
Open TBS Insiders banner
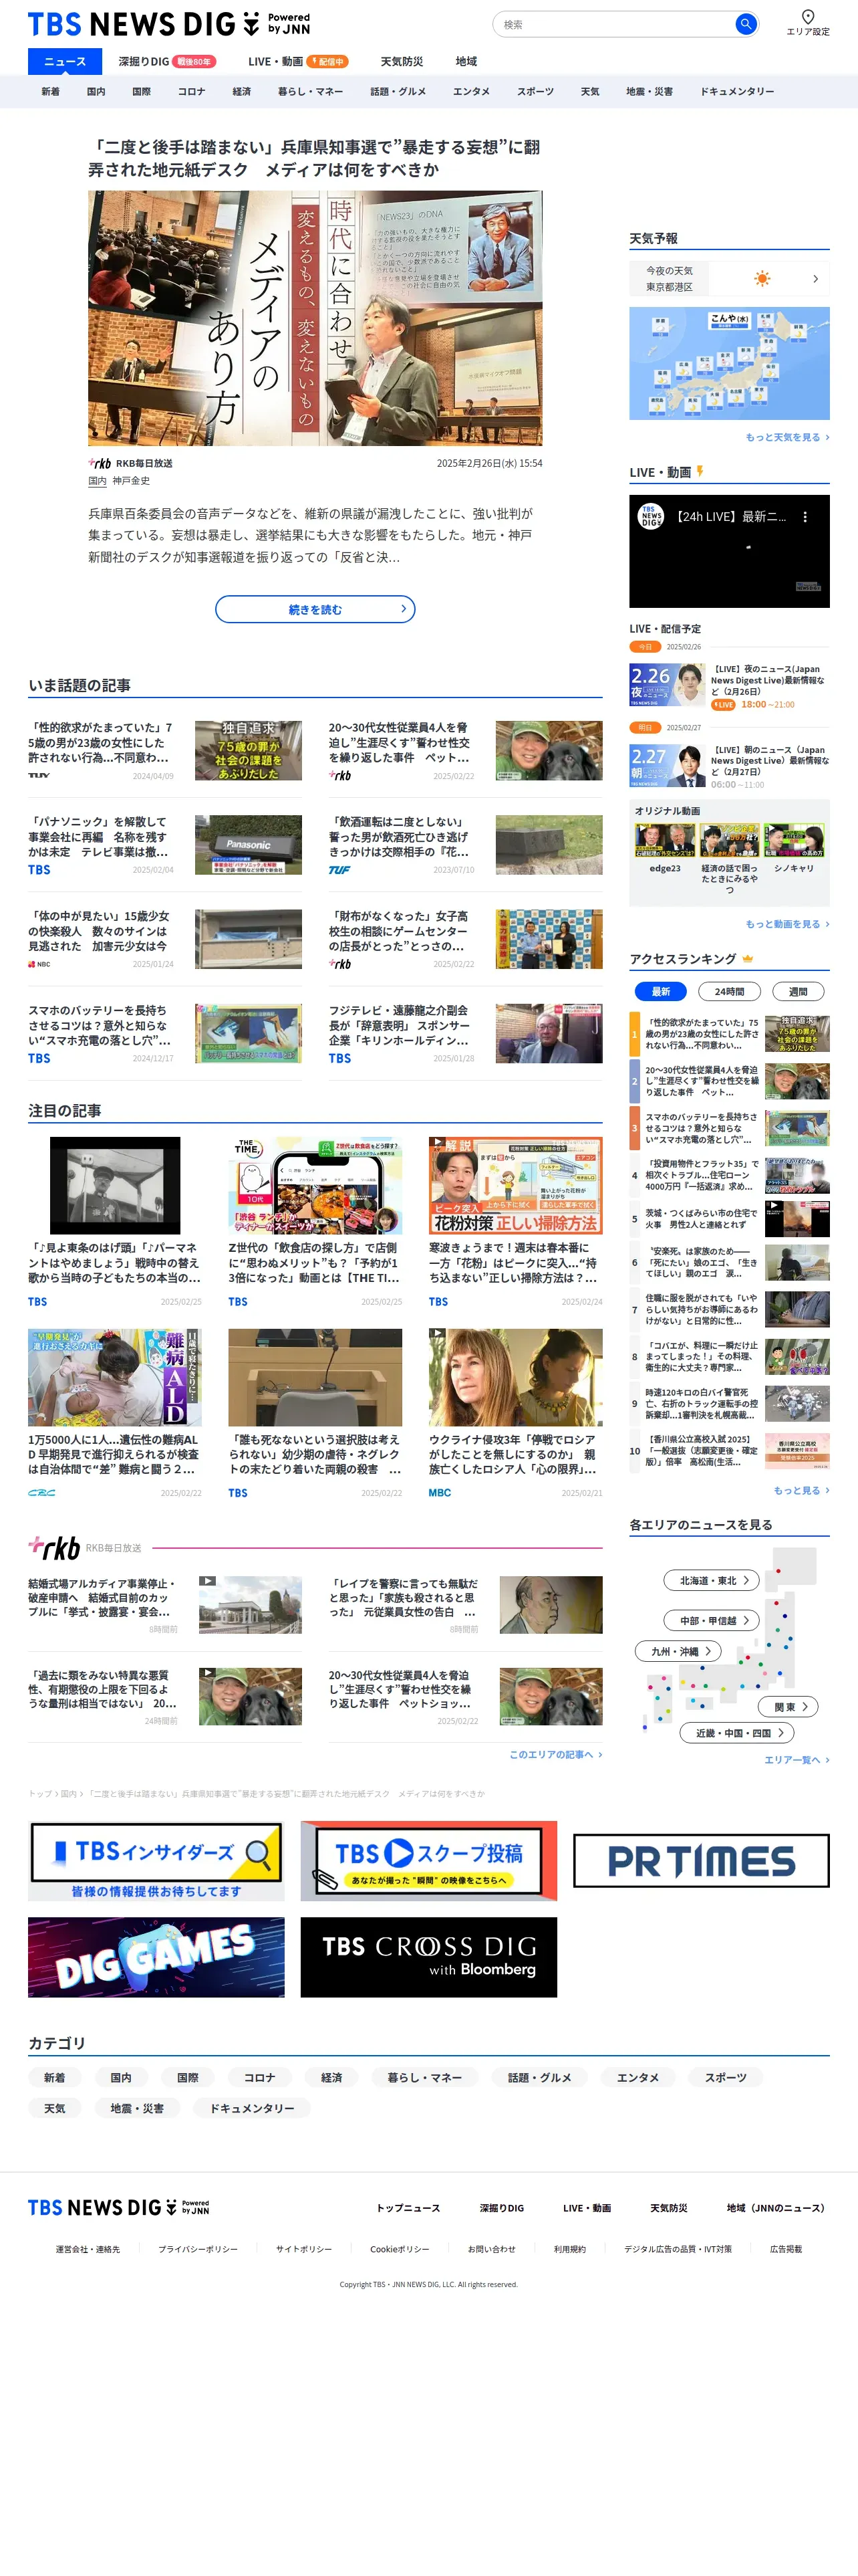pos(156,1861)
